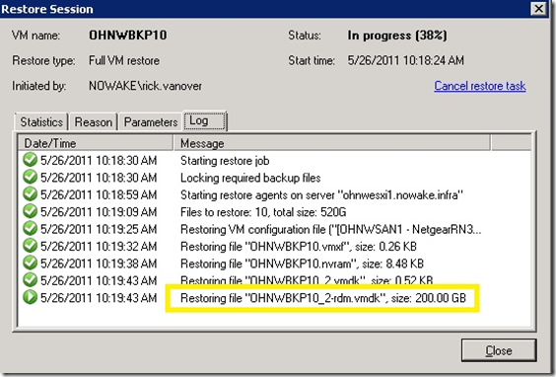
Task: Click timestamp 10:19:32 AM in the log
Action: 99,247
